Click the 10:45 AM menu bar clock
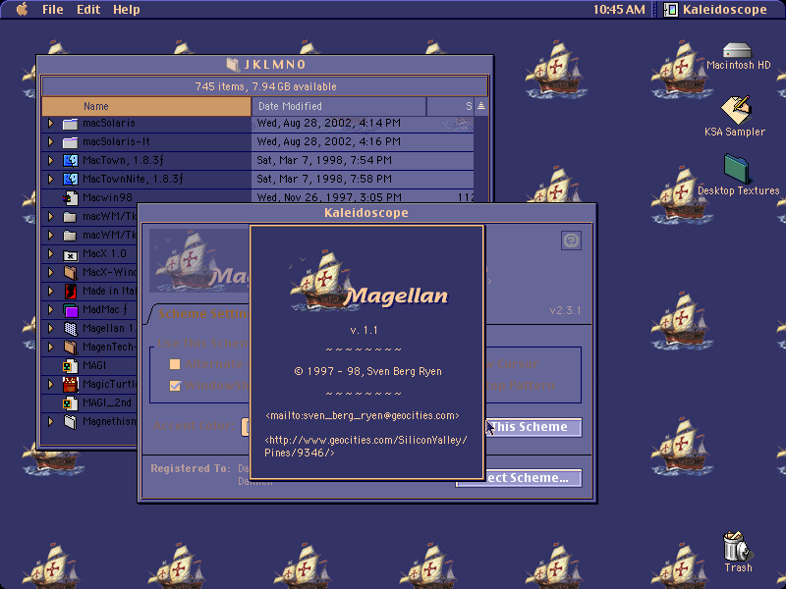The width and height of the screenshot is (786, 589). (x=619, y=10)
